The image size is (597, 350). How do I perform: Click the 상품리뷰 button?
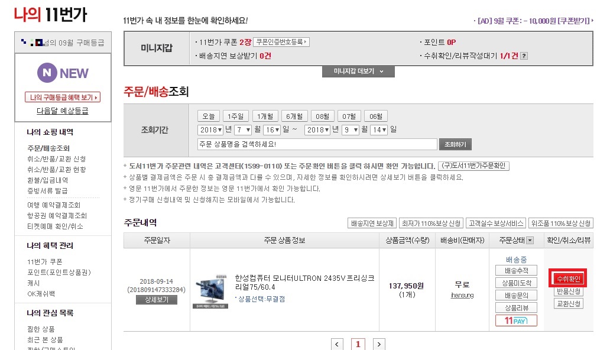[x=516, y=307]
